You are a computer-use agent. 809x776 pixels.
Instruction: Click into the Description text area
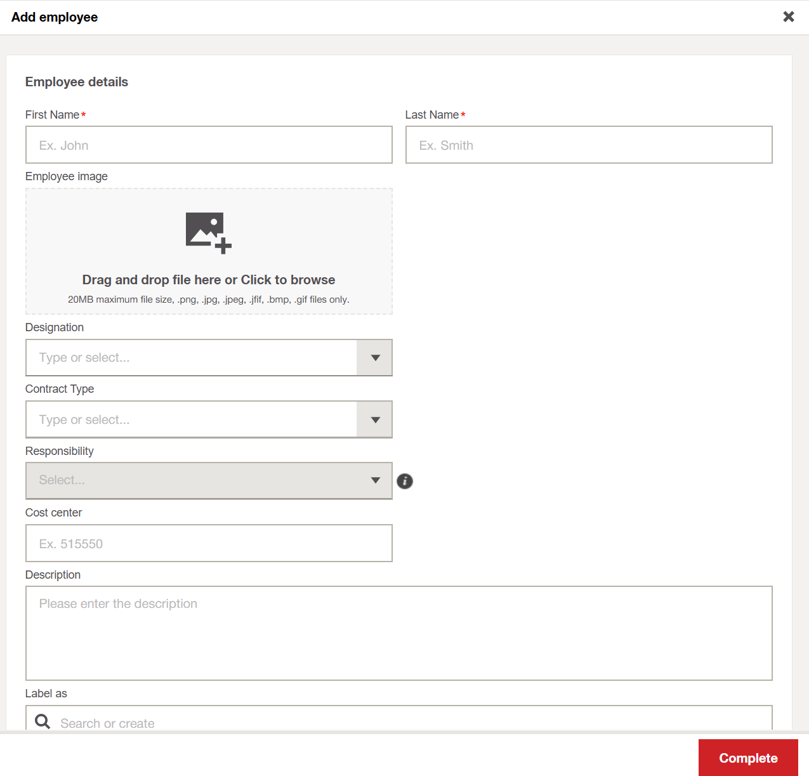point(398,633)
